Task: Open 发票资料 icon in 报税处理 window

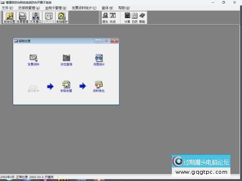Action: [x=33, y=60]
